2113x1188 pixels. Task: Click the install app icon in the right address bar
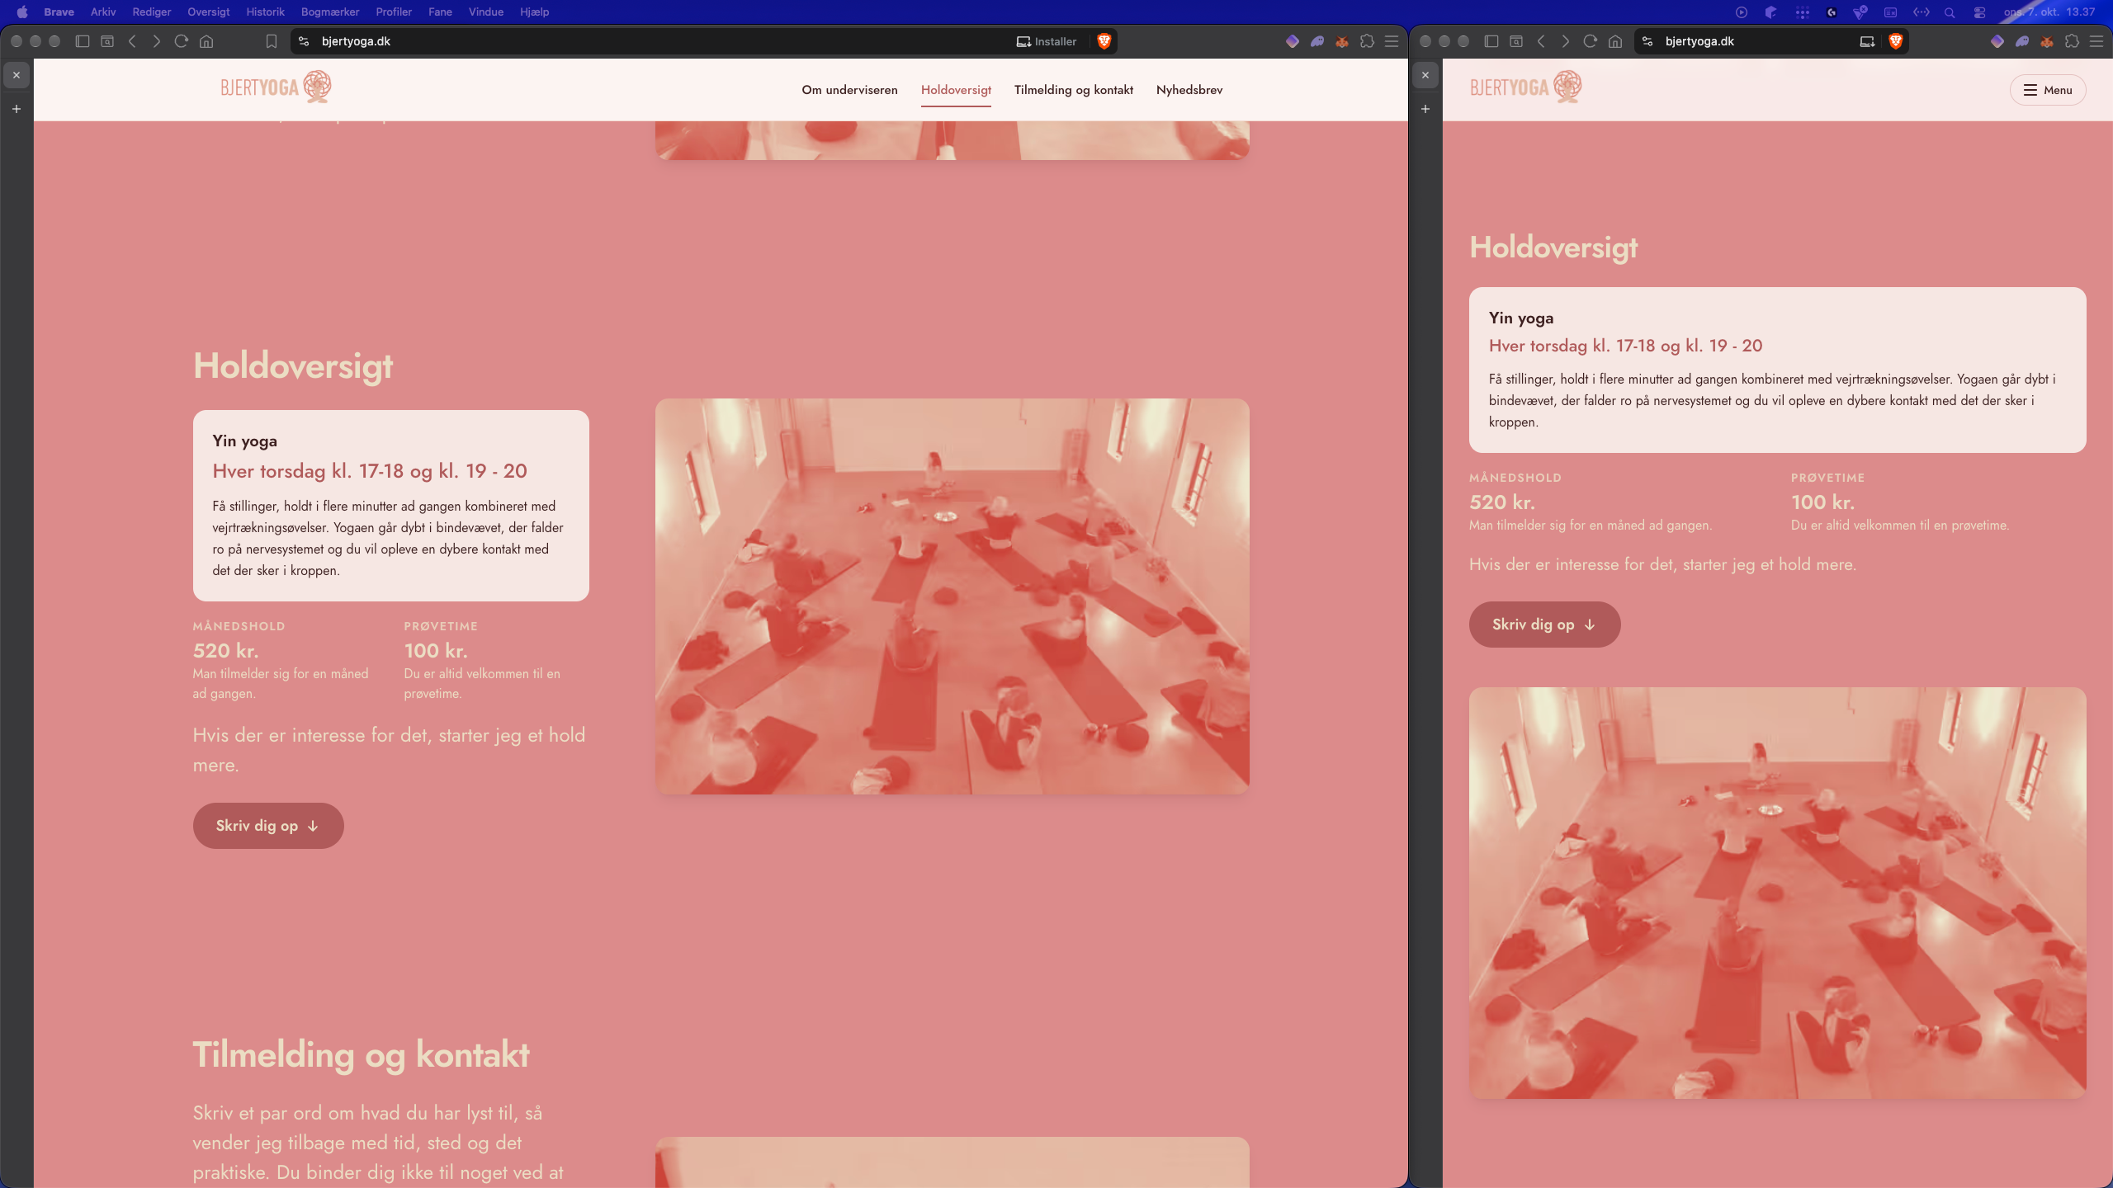click(x=1867, y=41)
